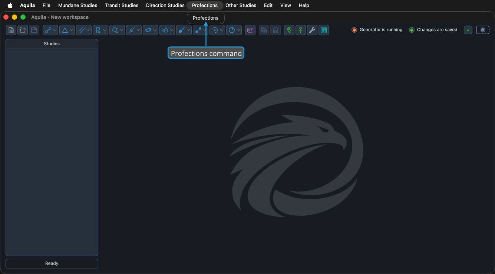Click the retrograde Rx toolbar icon

[x=98, y=30]
